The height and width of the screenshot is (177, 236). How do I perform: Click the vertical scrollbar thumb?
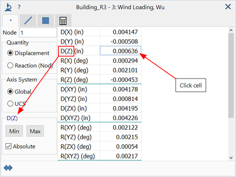point(231,75)
